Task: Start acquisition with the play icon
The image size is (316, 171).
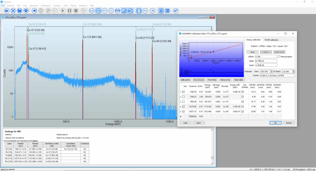Action: [x=63, y=11]
